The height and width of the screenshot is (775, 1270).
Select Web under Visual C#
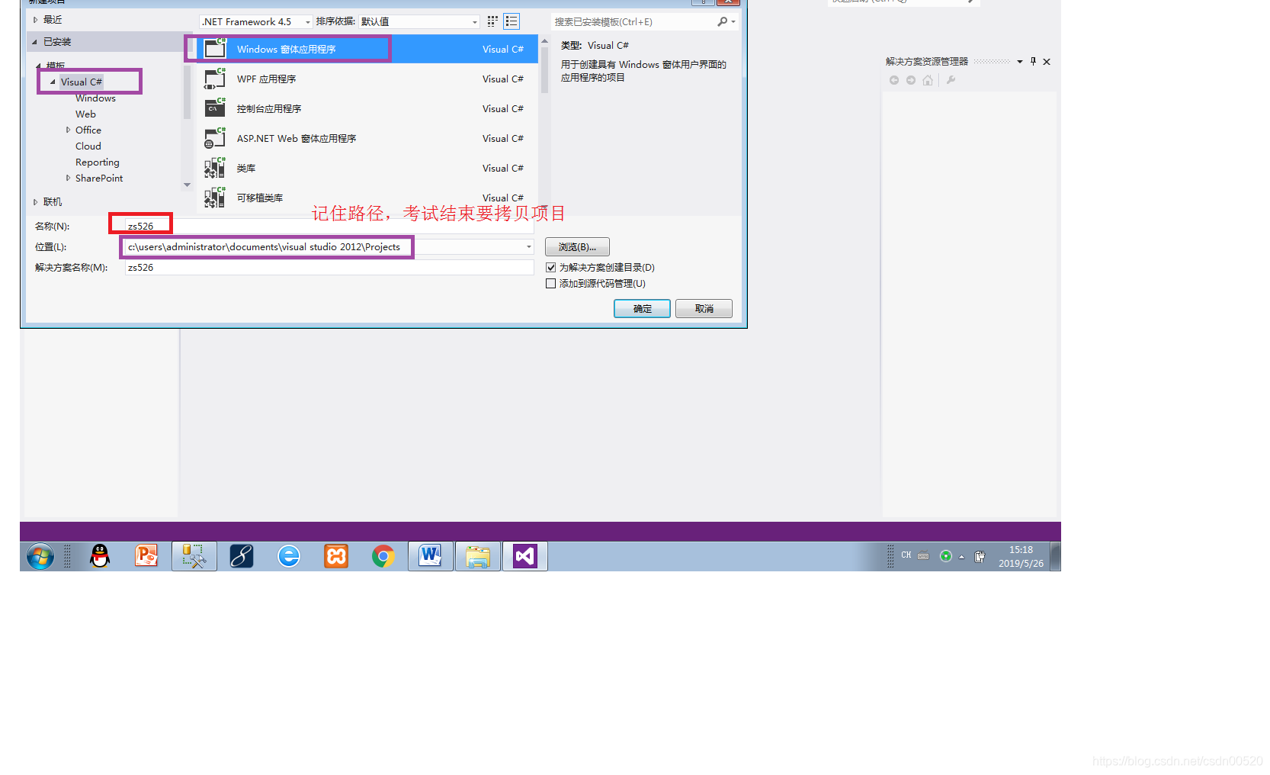[85, 114]
